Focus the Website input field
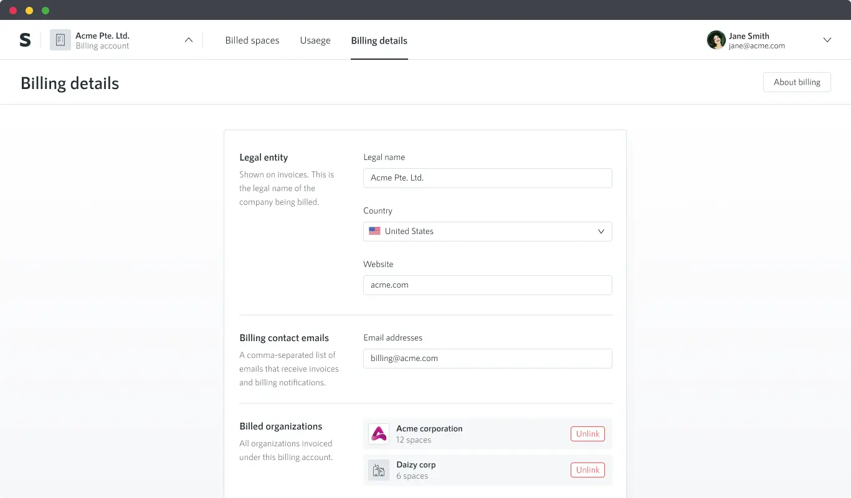The image size is (851, 498). 488,285
